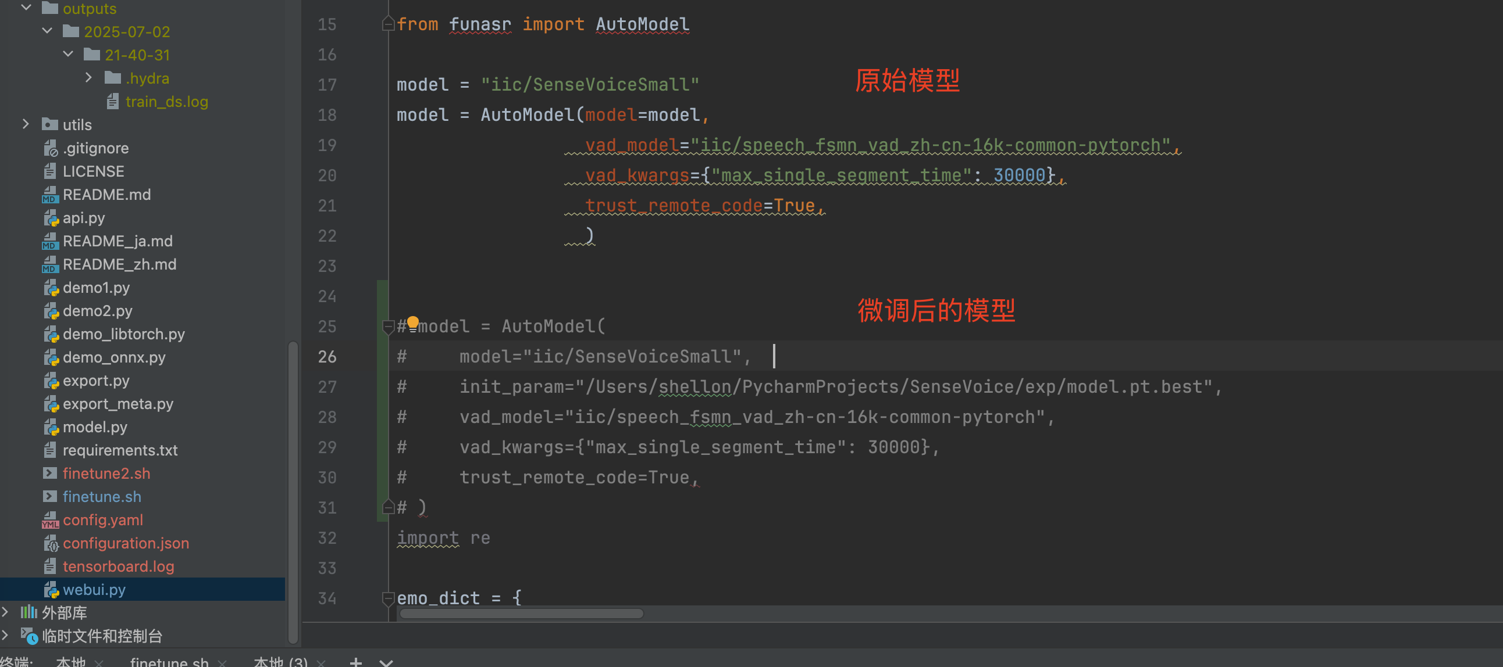Click the finetune.sh shell script icon
Image resolution: width=1503 pixels, height=667 pixels.
coord(50,497)
